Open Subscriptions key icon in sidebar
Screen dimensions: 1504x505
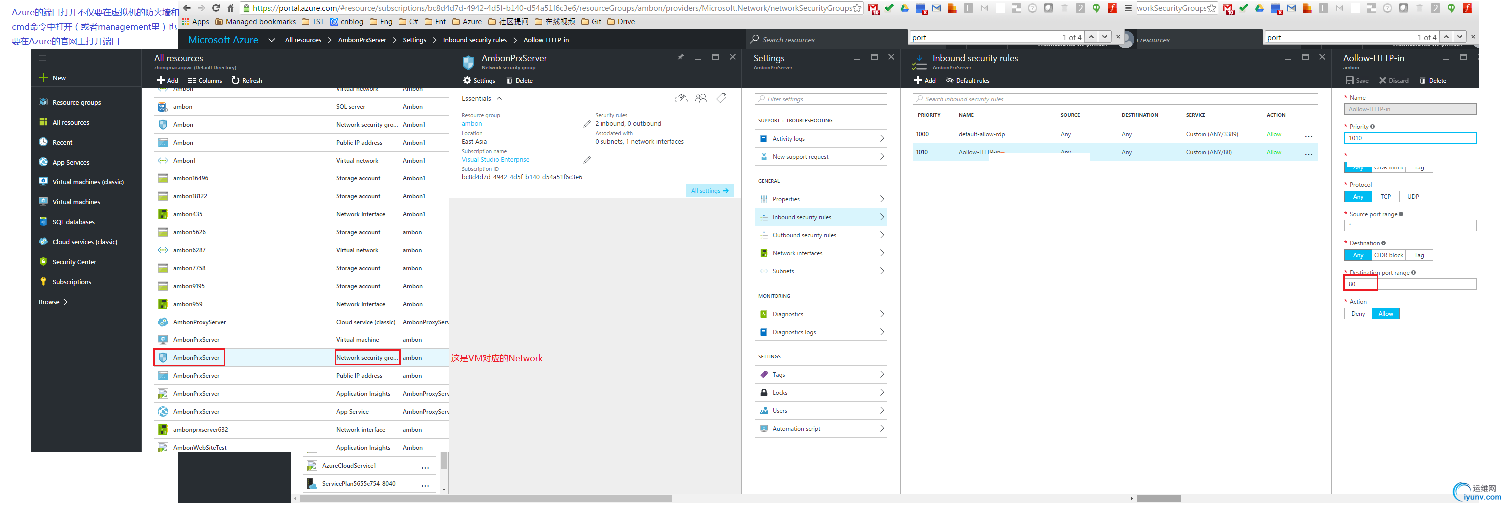click(x=43, y=281)
